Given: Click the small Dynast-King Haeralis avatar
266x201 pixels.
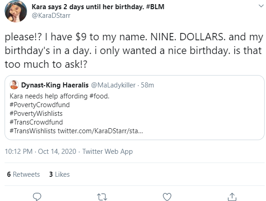Looking at the screenshot, I should (x=14, y=85).
